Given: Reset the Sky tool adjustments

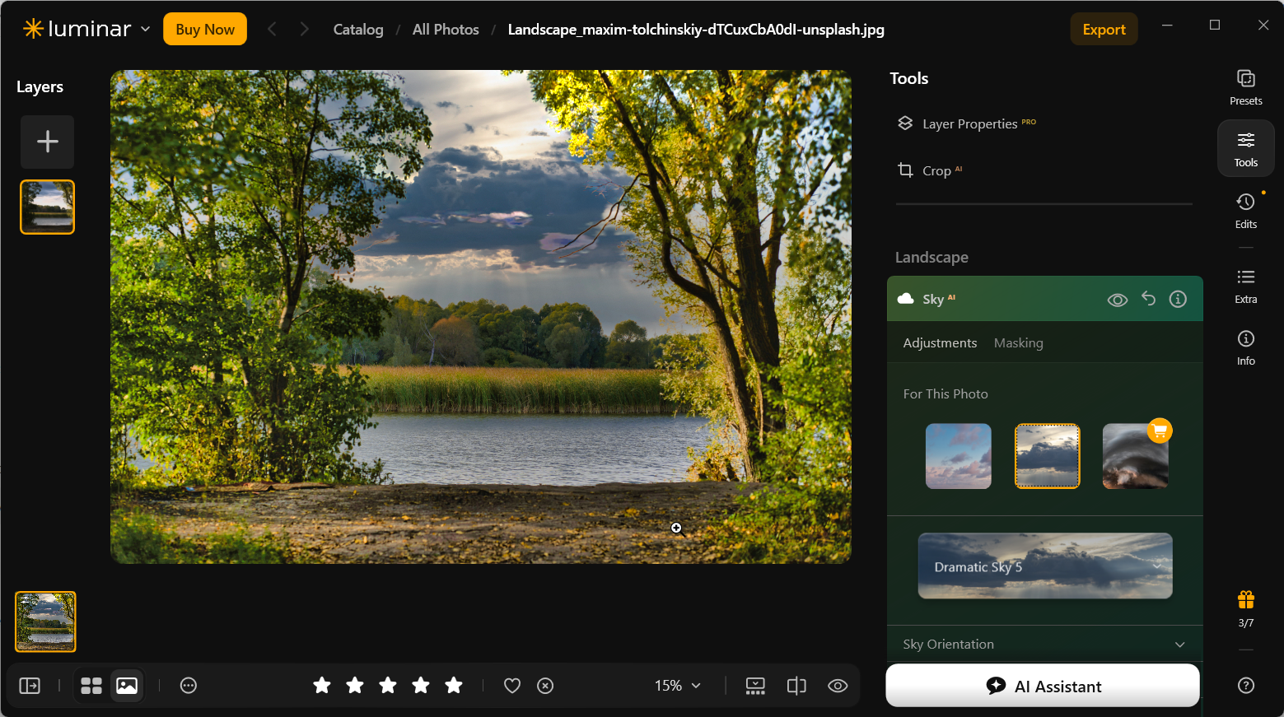Looking at the screenshot, I should tap(1148, 299).
